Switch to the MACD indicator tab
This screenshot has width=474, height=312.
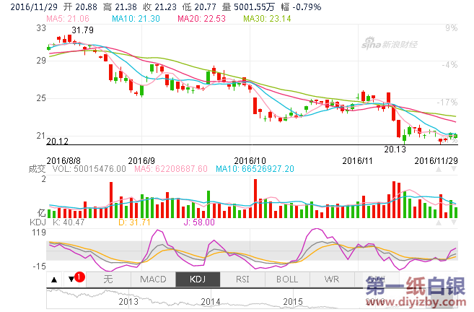click(x=153, y=279)
